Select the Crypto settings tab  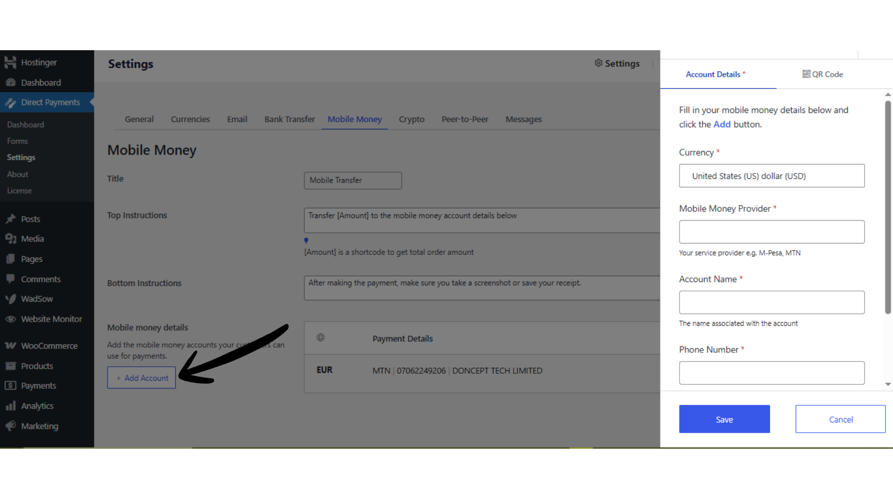coord(411,119)
